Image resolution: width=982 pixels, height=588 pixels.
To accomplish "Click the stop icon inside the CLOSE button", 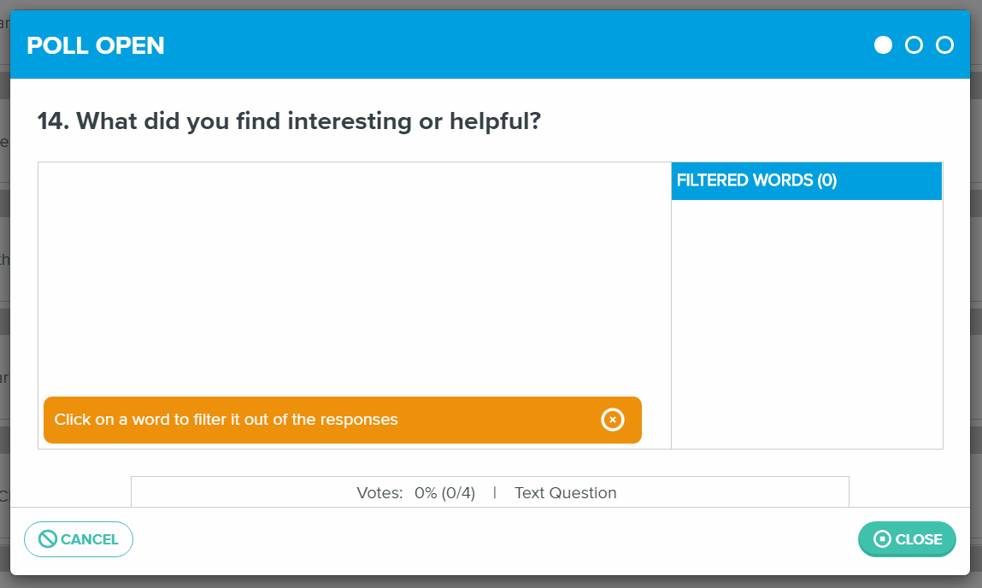I will [x=882, y=539].
